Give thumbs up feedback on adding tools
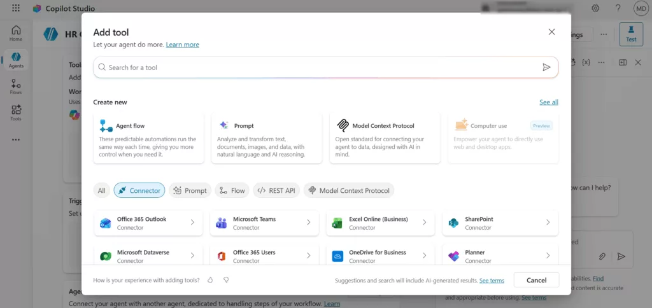 [x=210, y=280]
